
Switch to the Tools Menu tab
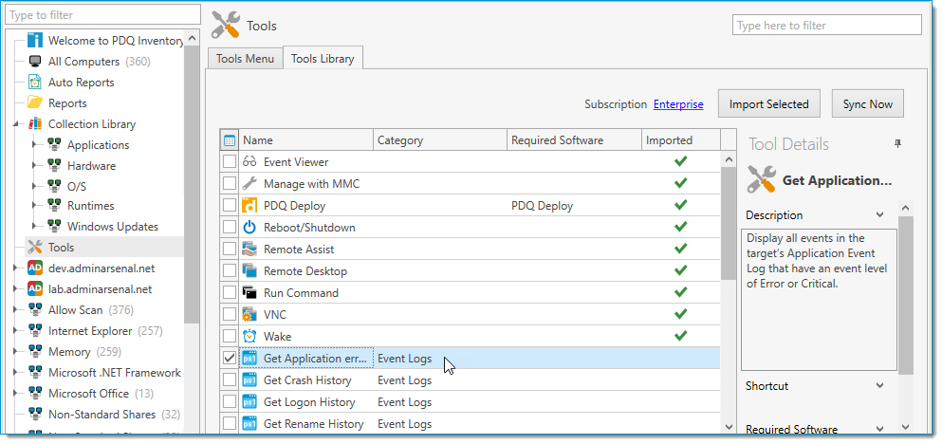coord(245,59)
